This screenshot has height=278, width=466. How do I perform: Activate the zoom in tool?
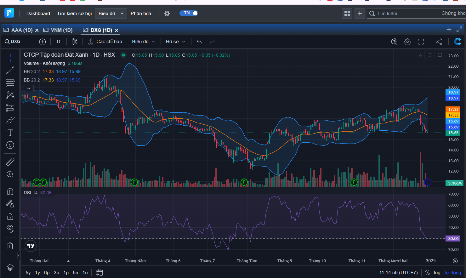pos(10,174)
